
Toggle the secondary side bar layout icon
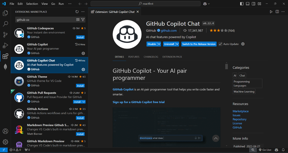tap(253, 4)
